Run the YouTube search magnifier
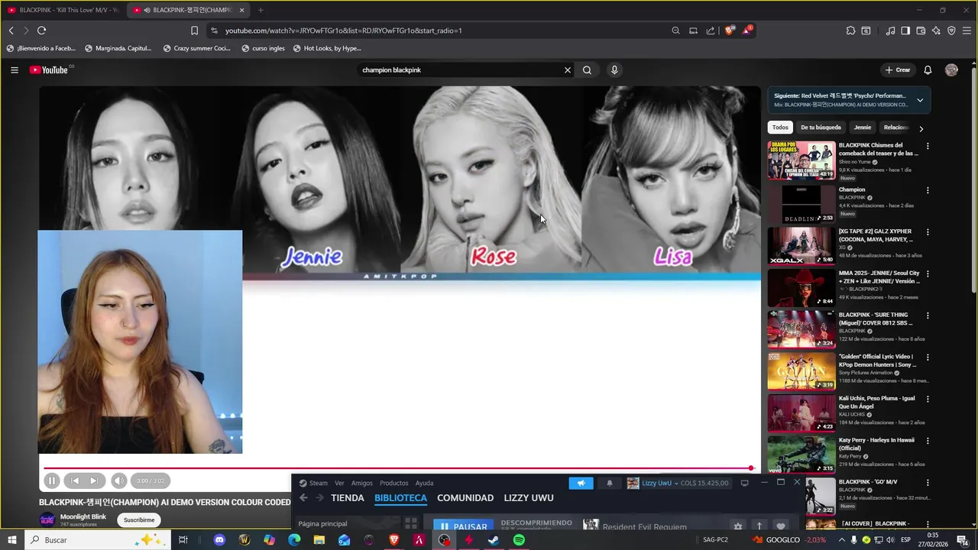The width and height of the screenshot is (978, 550). [x=587, y=70]
